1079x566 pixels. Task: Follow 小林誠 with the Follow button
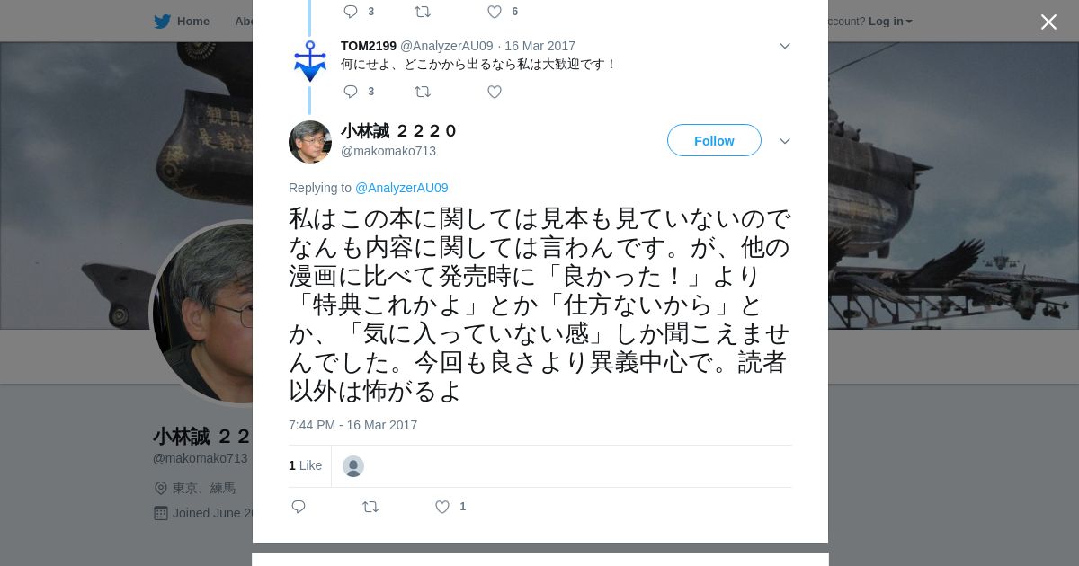point(714,140)
